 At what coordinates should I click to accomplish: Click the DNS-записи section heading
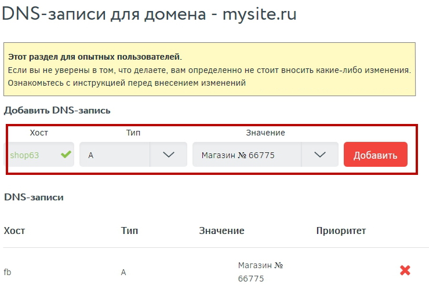coord(34,197)
